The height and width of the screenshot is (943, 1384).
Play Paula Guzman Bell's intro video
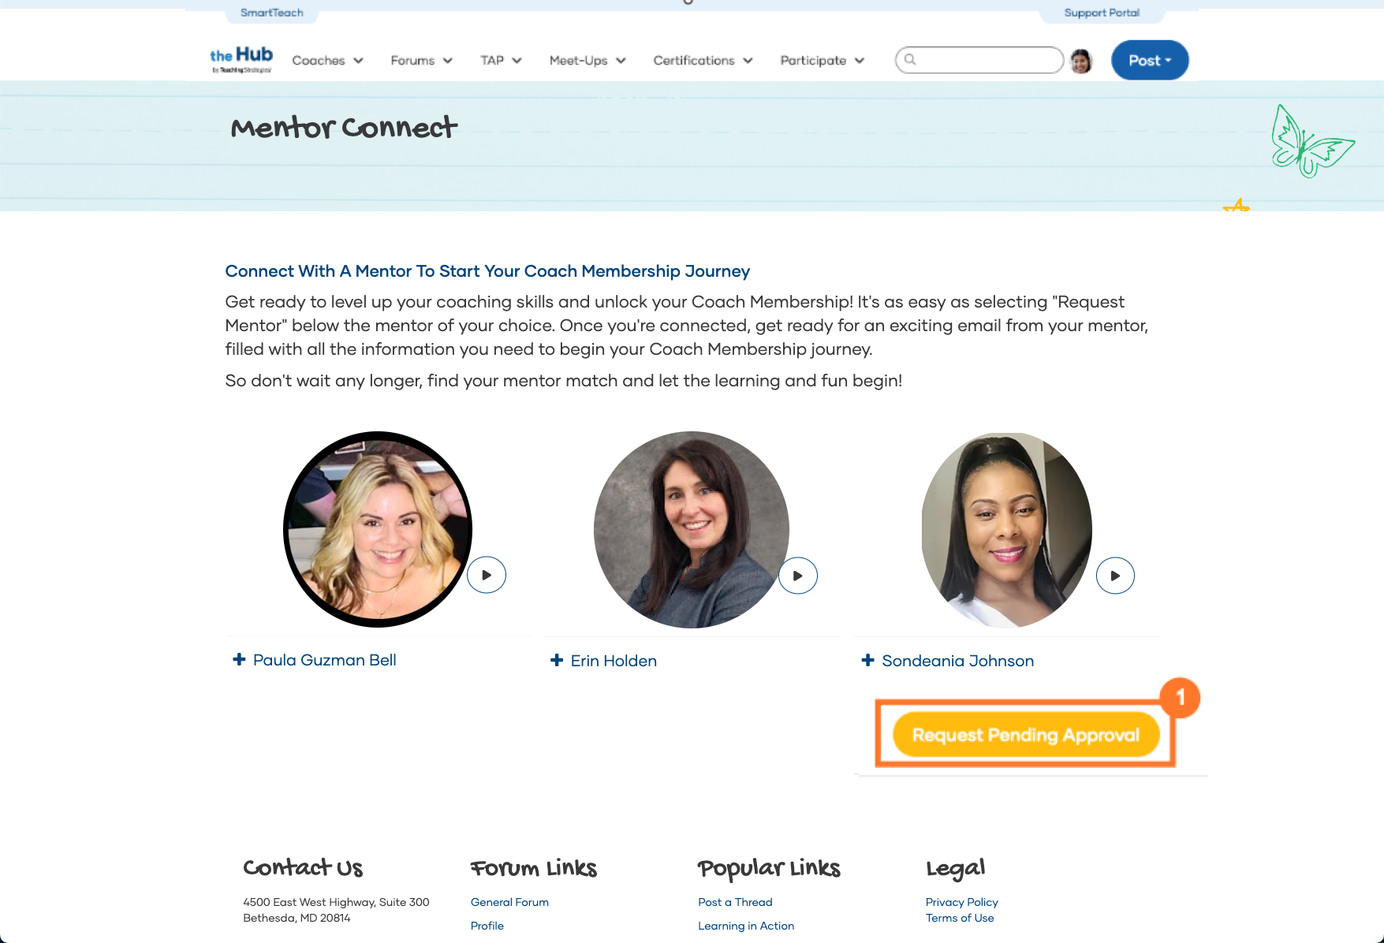[x=487, y=575]
